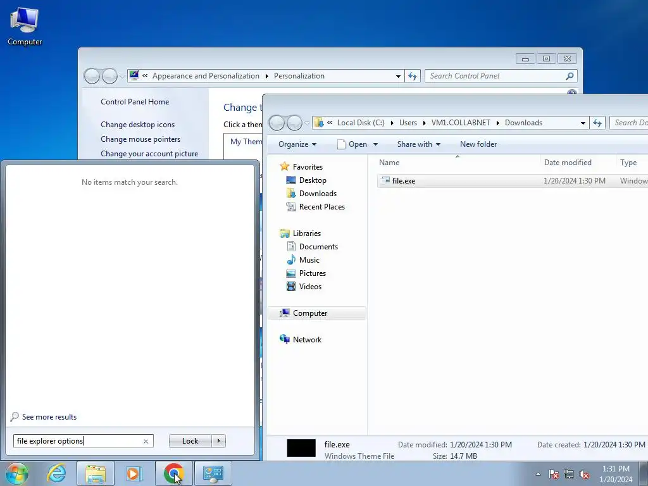The image size is (648, 486).
Task: Sort files by Name column
Action: [458, 163]
